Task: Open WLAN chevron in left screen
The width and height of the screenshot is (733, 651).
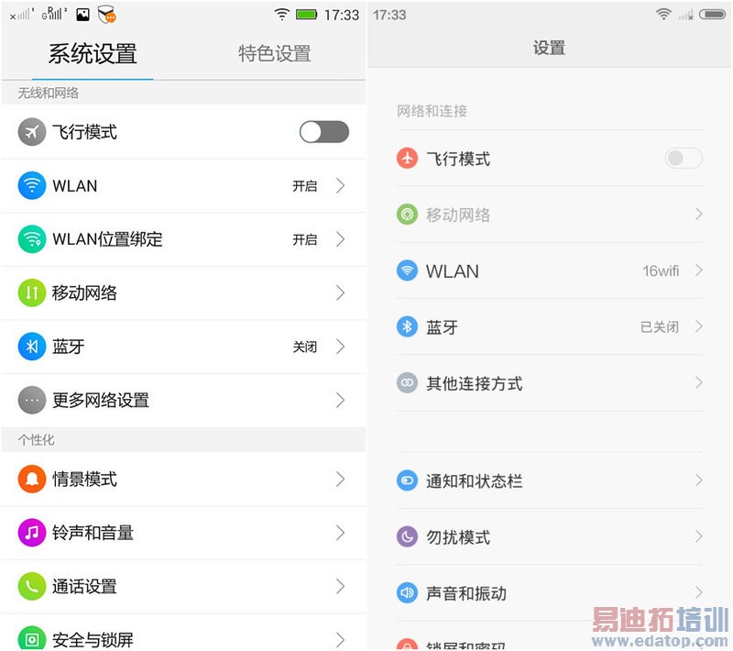Action: tap(341, 185)
